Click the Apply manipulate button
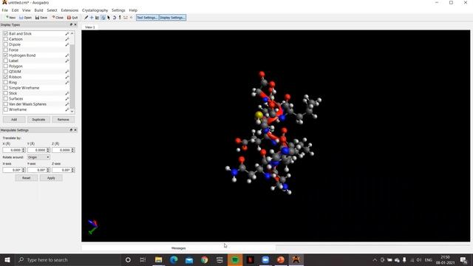The image size is (473, 266). pos(51,178)
